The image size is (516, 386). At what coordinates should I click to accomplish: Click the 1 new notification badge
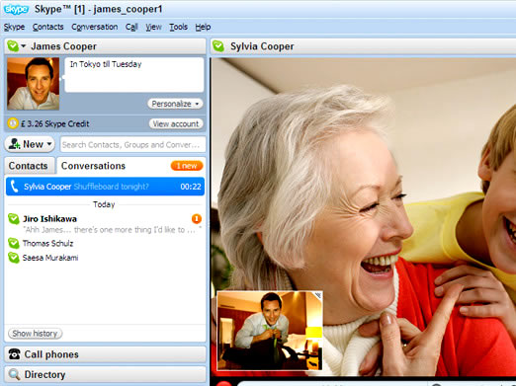(x=187, y=166)
